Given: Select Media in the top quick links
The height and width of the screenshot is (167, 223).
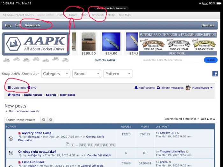Looking at the screenshot, I should 111,15.
